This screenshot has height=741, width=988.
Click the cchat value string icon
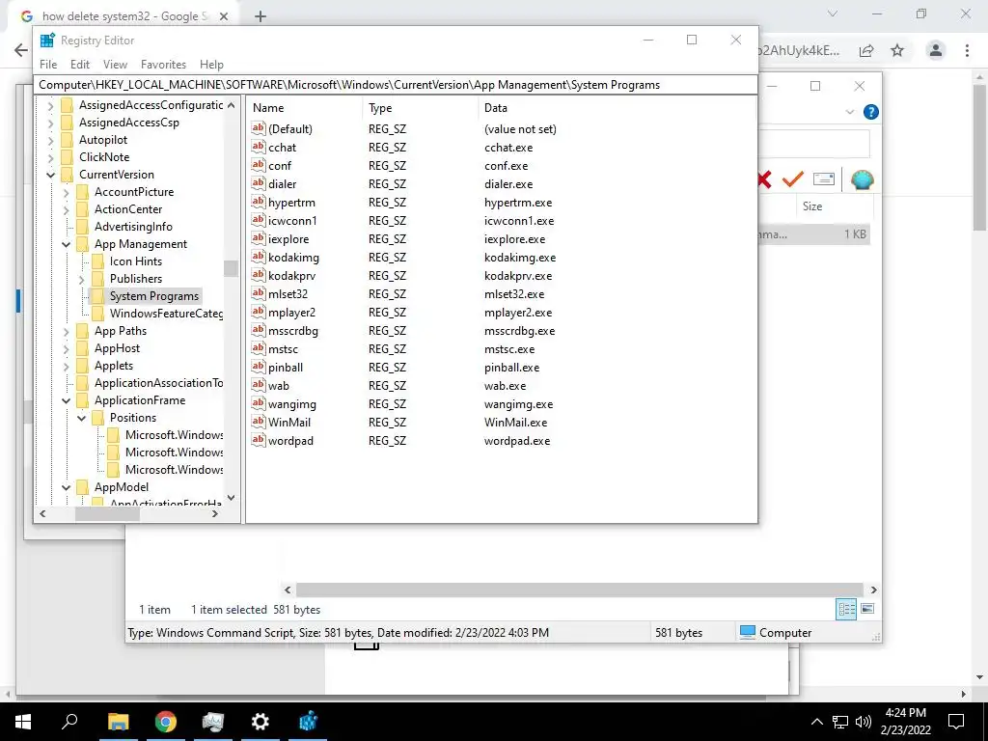[x=259, y=147]
